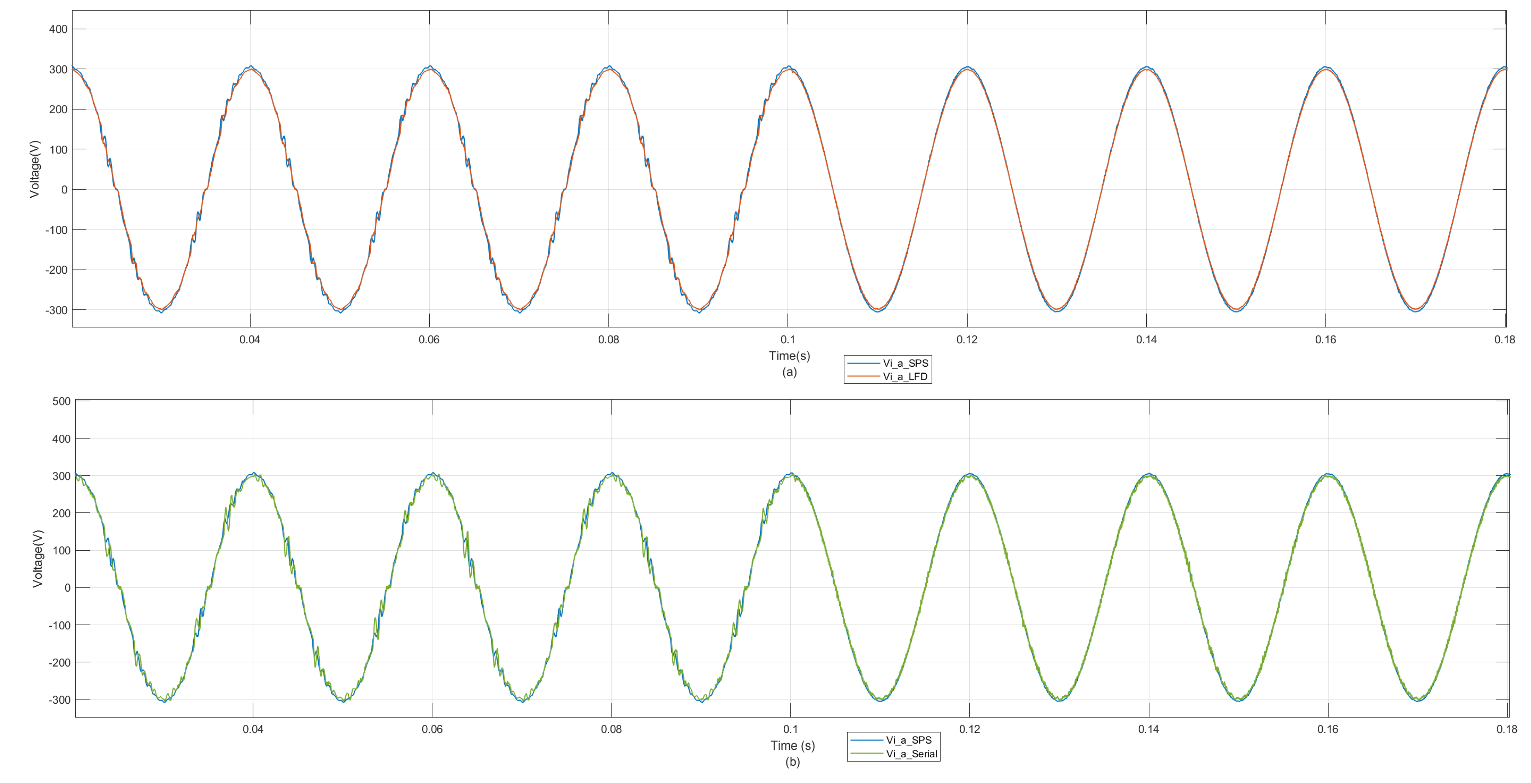
Task: Click the -300 y-tick label on bottom plot
Action: (59, 700)
